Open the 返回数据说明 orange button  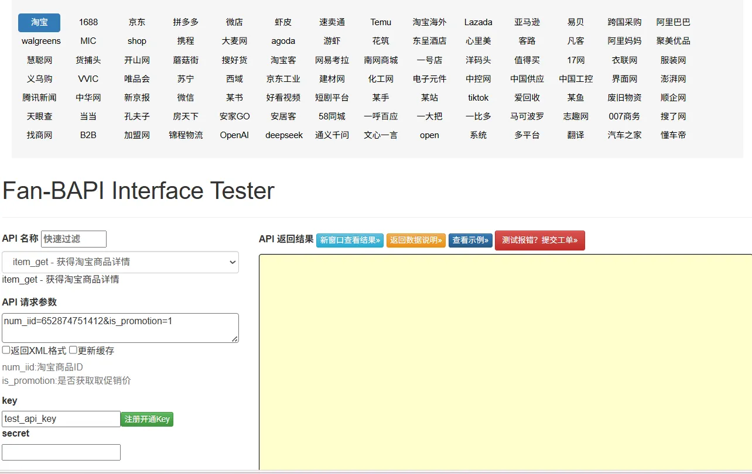coord(416,240)
